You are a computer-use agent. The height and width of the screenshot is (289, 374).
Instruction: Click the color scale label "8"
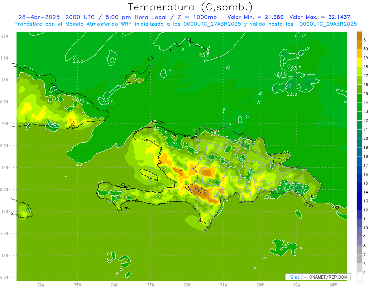coord(365,246)
